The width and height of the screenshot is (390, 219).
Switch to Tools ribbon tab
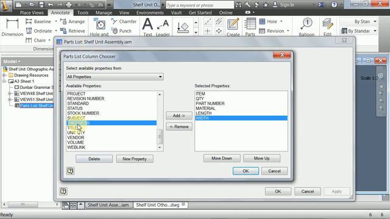(x=83, y=13)
